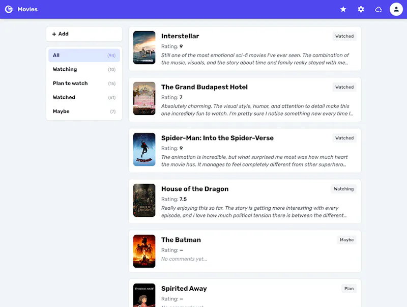Click Interstellar comment starting 'Still one of'

click(255, 59)
